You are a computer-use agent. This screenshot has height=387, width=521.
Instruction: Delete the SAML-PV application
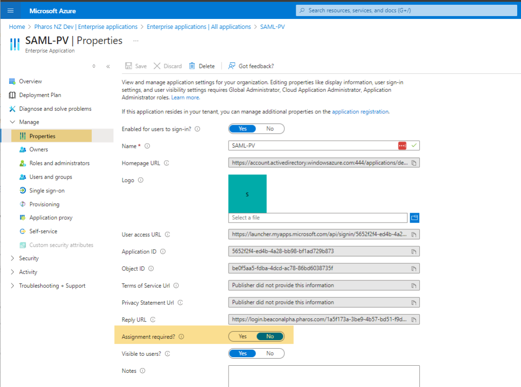coord(202,66)
